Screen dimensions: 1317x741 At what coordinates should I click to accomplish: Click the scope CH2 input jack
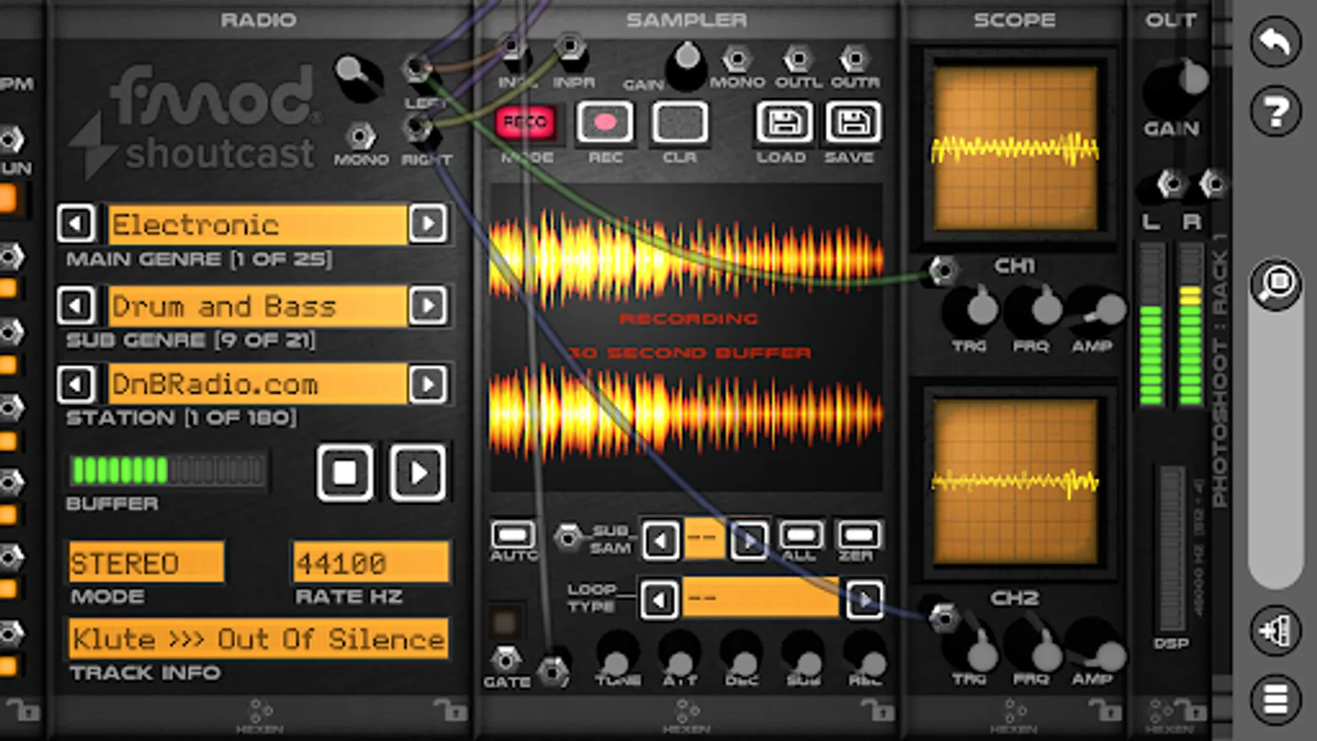click(943, 617)
